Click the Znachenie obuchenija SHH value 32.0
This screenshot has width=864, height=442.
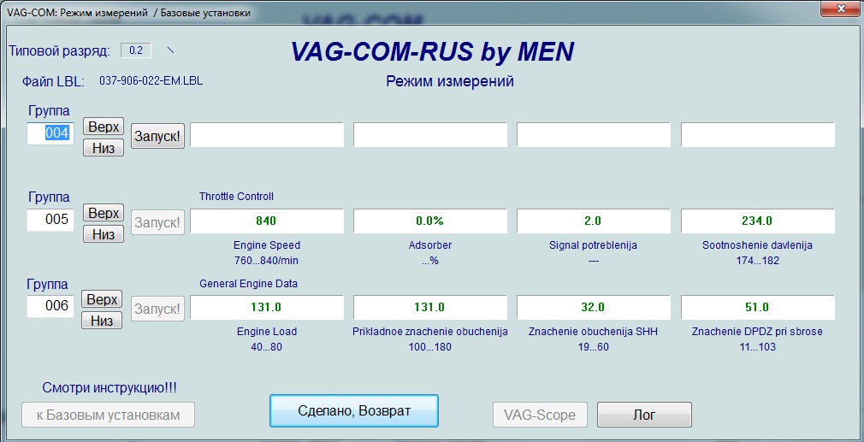click(x=594, y=307)
